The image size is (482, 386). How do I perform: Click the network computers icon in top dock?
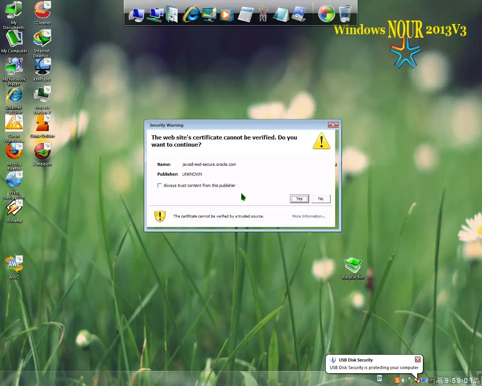(155, 14)
